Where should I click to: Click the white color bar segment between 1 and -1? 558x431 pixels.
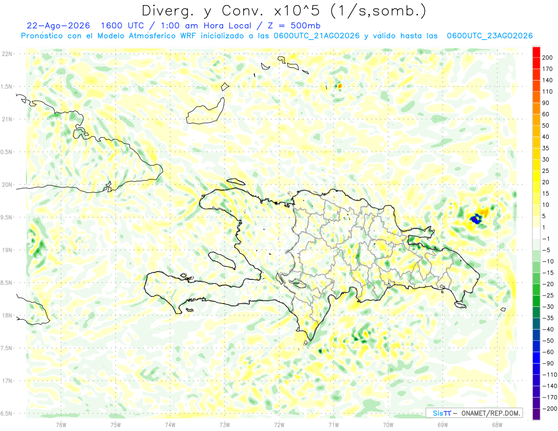pos(536,233)
